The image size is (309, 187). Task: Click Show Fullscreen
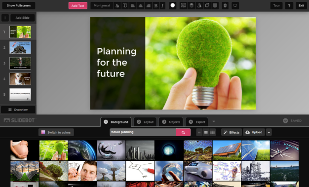click(19, 5)
